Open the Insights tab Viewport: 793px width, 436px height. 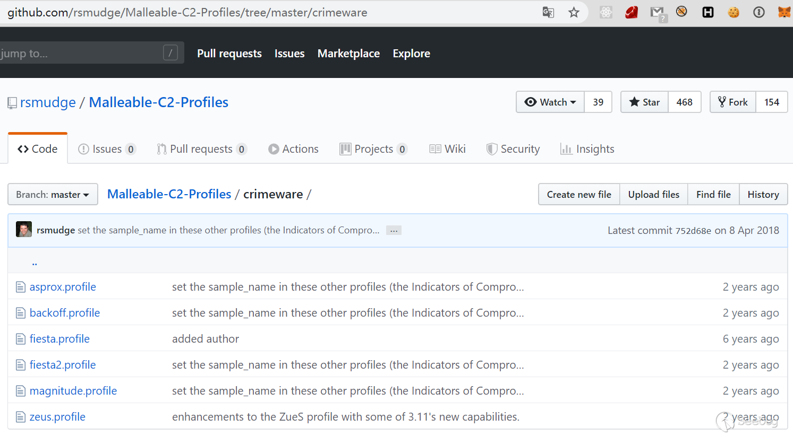coord(587,149)
